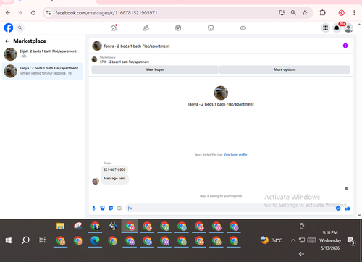This screenshot has height=262, width=362.
Task: Open the browser zoom magnifier icon
Action: [x=293, y=12]
